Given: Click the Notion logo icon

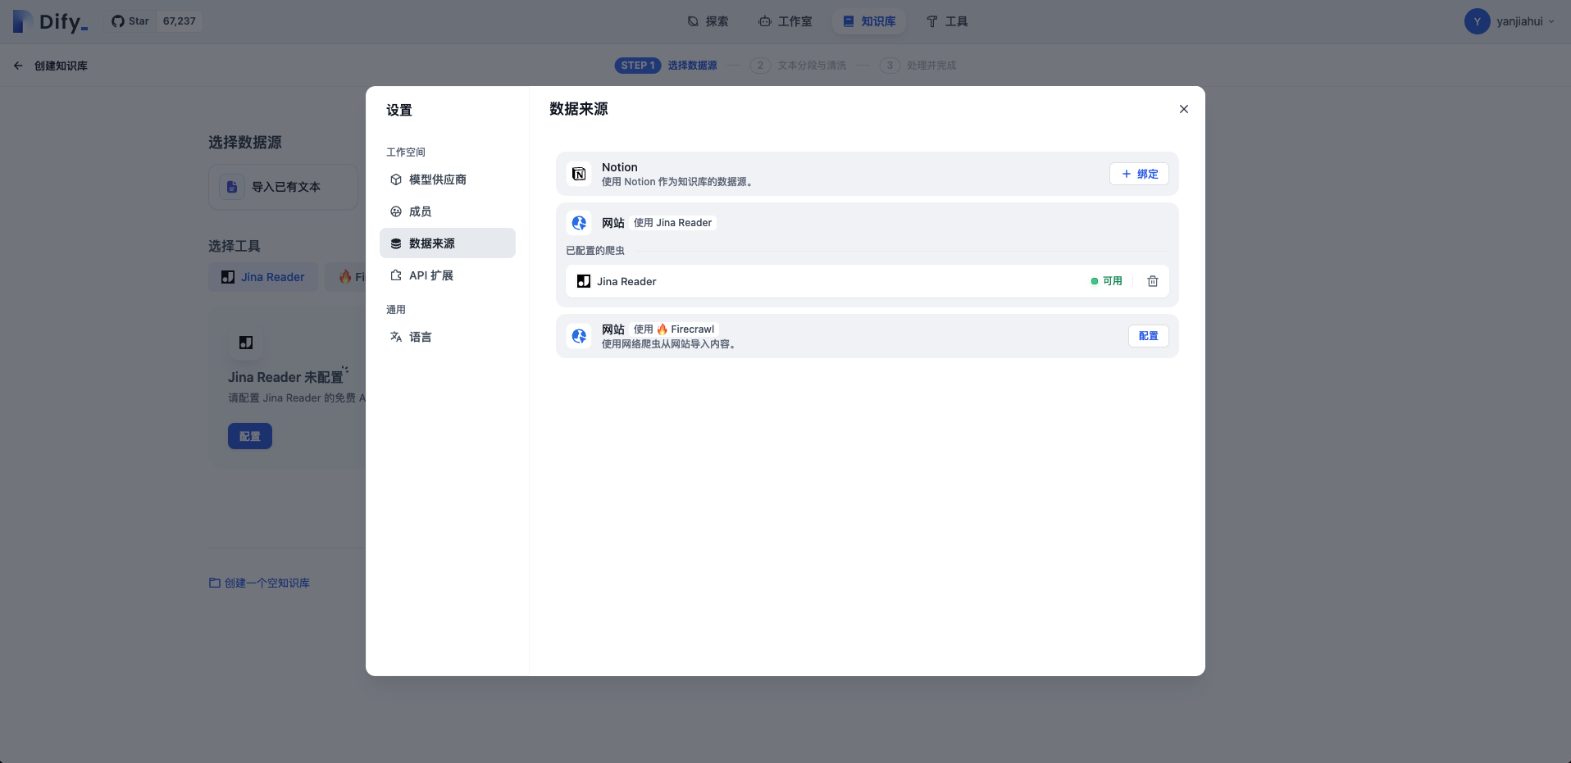Looking at the screenshot, I should [x=579, y=174].
